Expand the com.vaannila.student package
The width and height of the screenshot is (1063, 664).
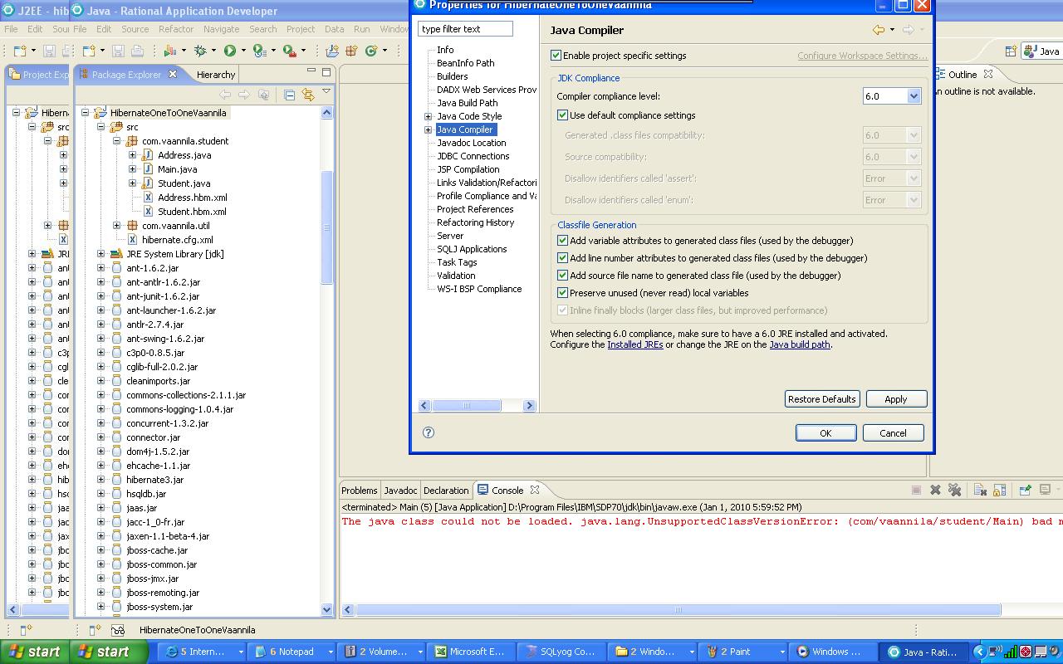pos(118,141)
